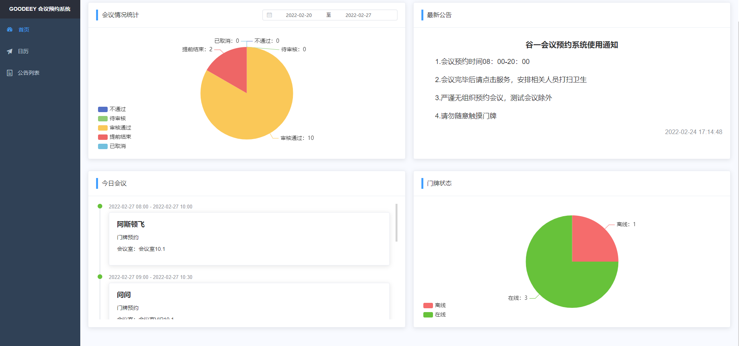Open the 首页 menu item
The height and width of the screenshot is (346, 739).
click(24, 30)
